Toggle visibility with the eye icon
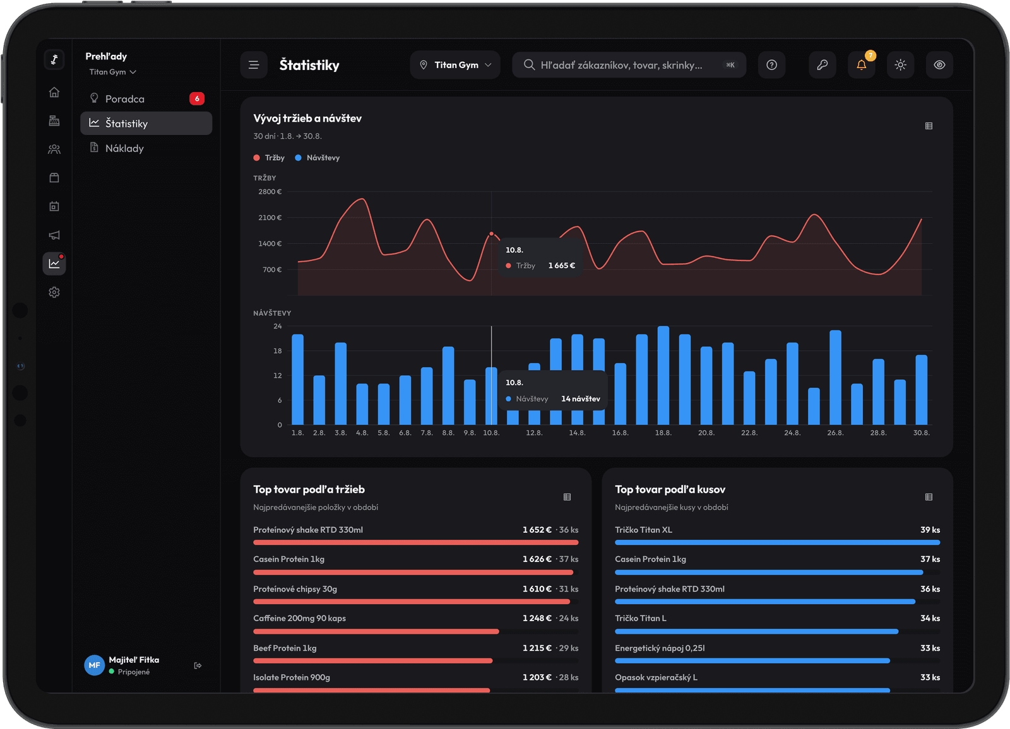Viewport: 1010px width, 729px height. click(940, 65)
